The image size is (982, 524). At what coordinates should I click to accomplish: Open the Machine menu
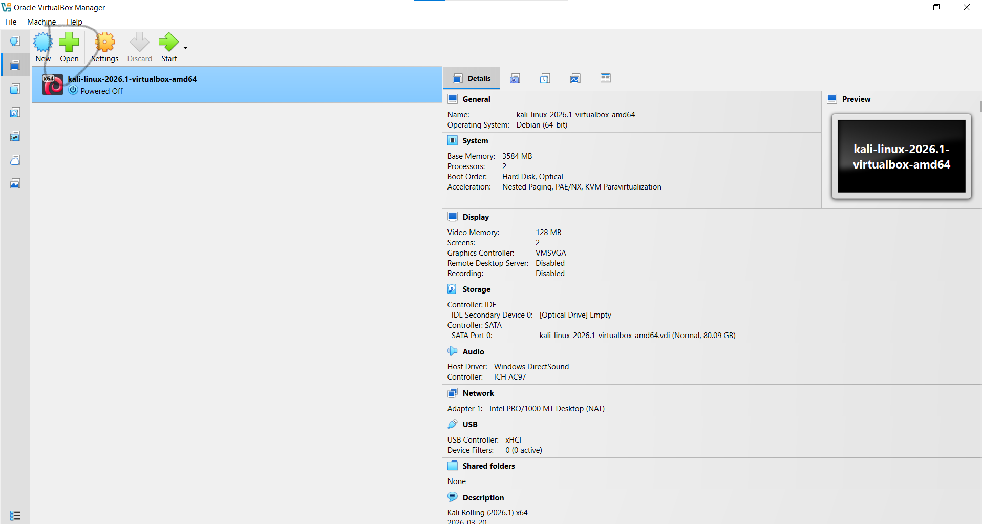pos(41,22)
